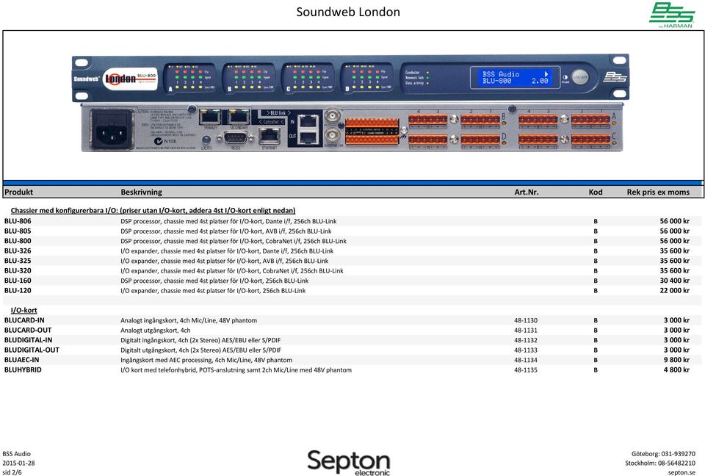Click the price 9 800 kr
Viewport: 705px width, 476px height.
676,360
